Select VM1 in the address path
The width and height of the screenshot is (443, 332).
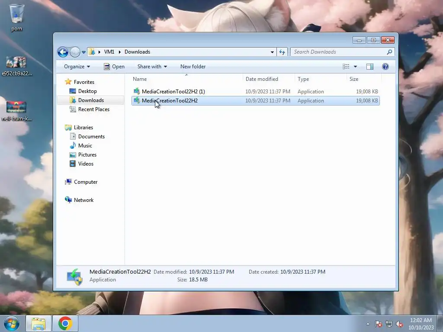point(109,52)
